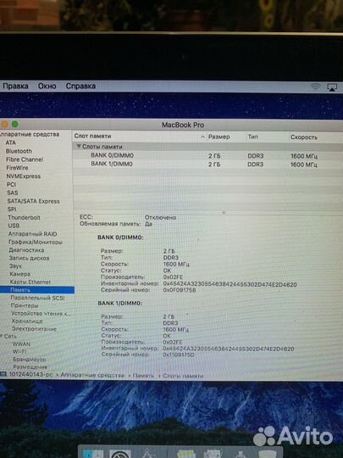Select the BANK 0/DIMM0 row
The image size is (343, 458).
pyautogui.click(x=207, y=156)
